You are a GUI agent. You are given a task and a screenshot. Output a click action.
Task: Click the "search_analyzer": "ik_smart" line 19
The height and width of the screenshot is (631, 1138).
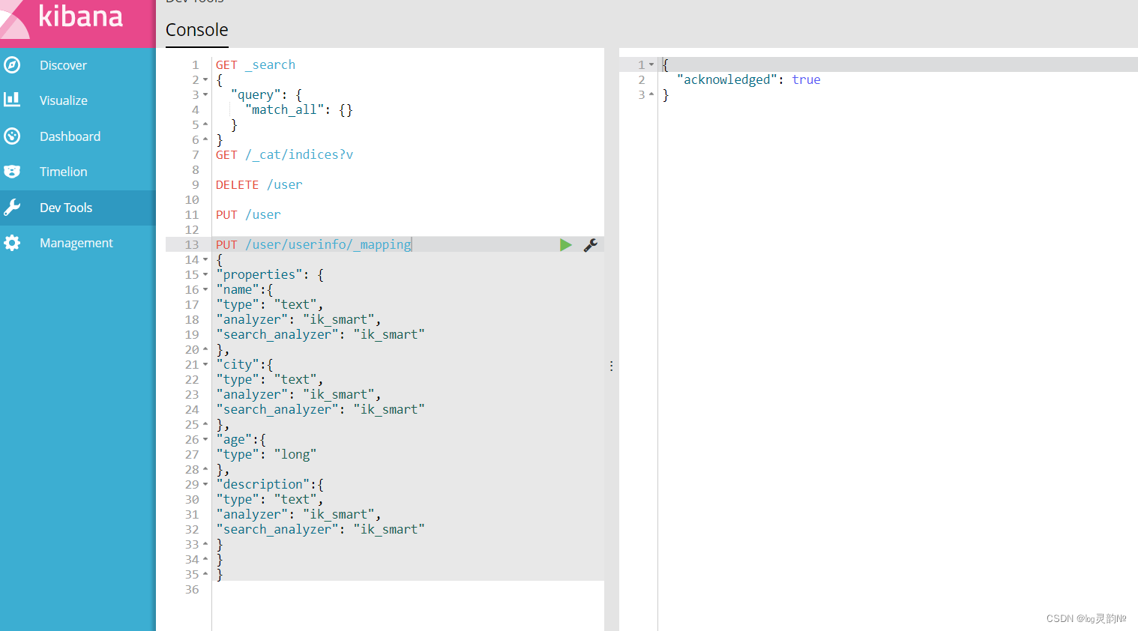320,335
